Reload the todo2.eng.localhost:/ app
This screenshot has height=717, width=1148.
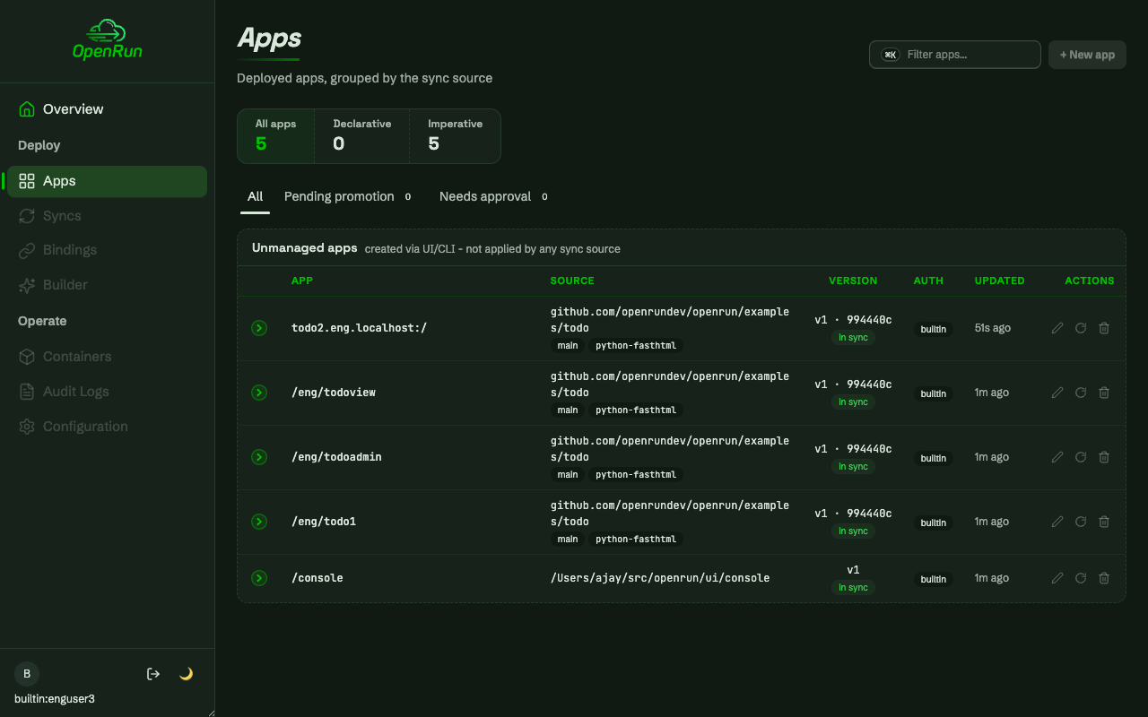[x=1081, y=328]
